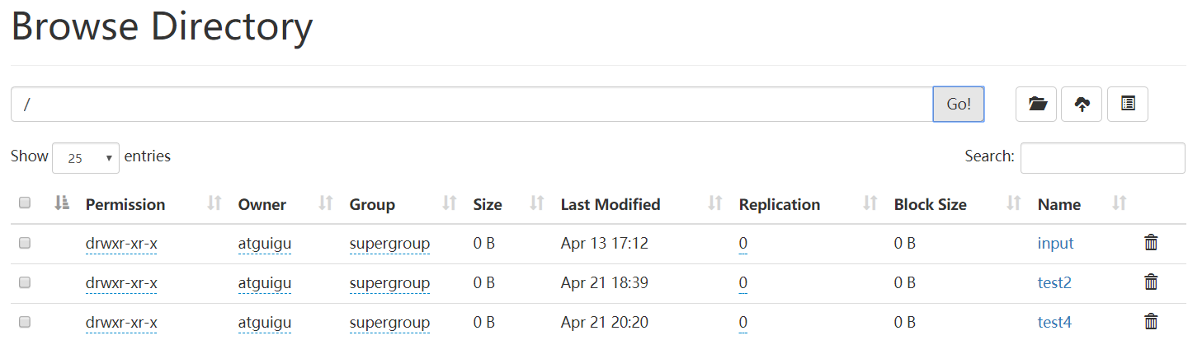The height and width of the screenshot is (340, 1188).
Task: Click the directory path input field
Action: pos(471,105)
